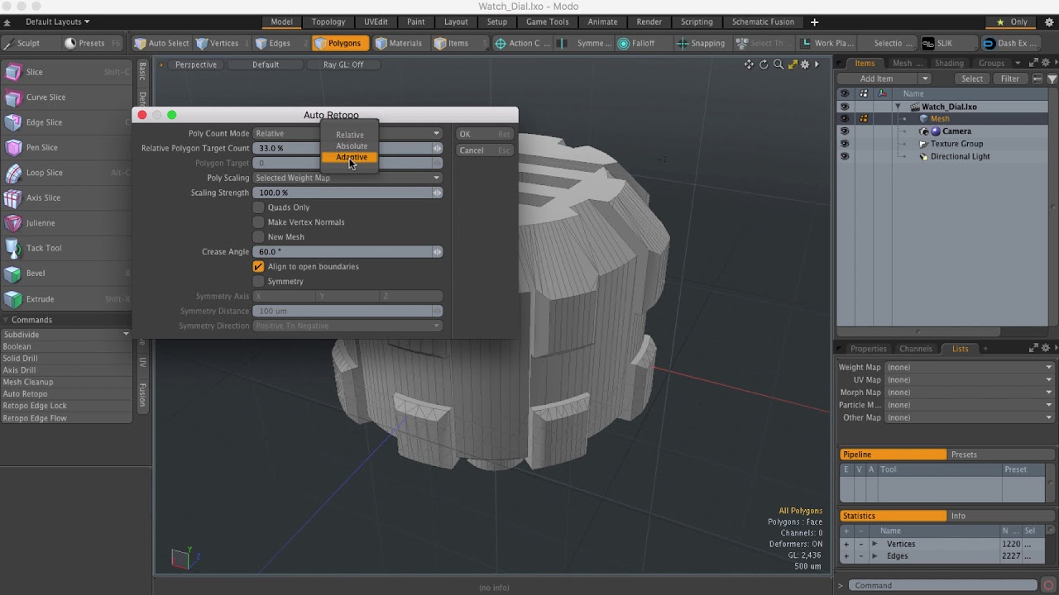This screenshot has height=595, width=1059.
Task: Click the Ray GL: Off viewport setting
Action: [343, 64]
